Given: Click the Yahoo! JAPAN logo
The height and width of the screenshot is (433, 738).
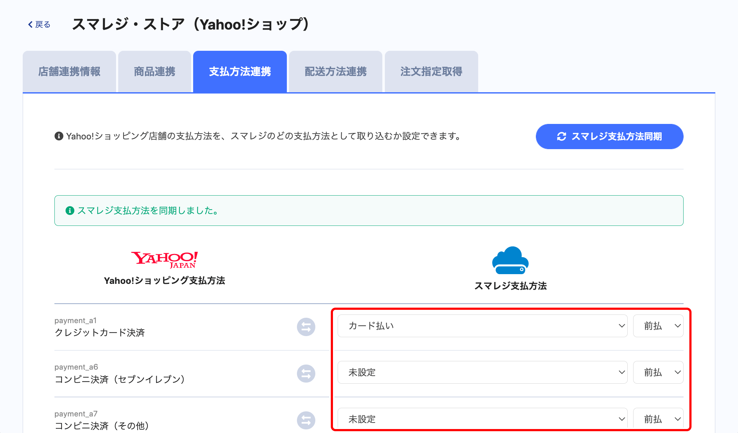Looking at the screenshot, I should point(164,260).
